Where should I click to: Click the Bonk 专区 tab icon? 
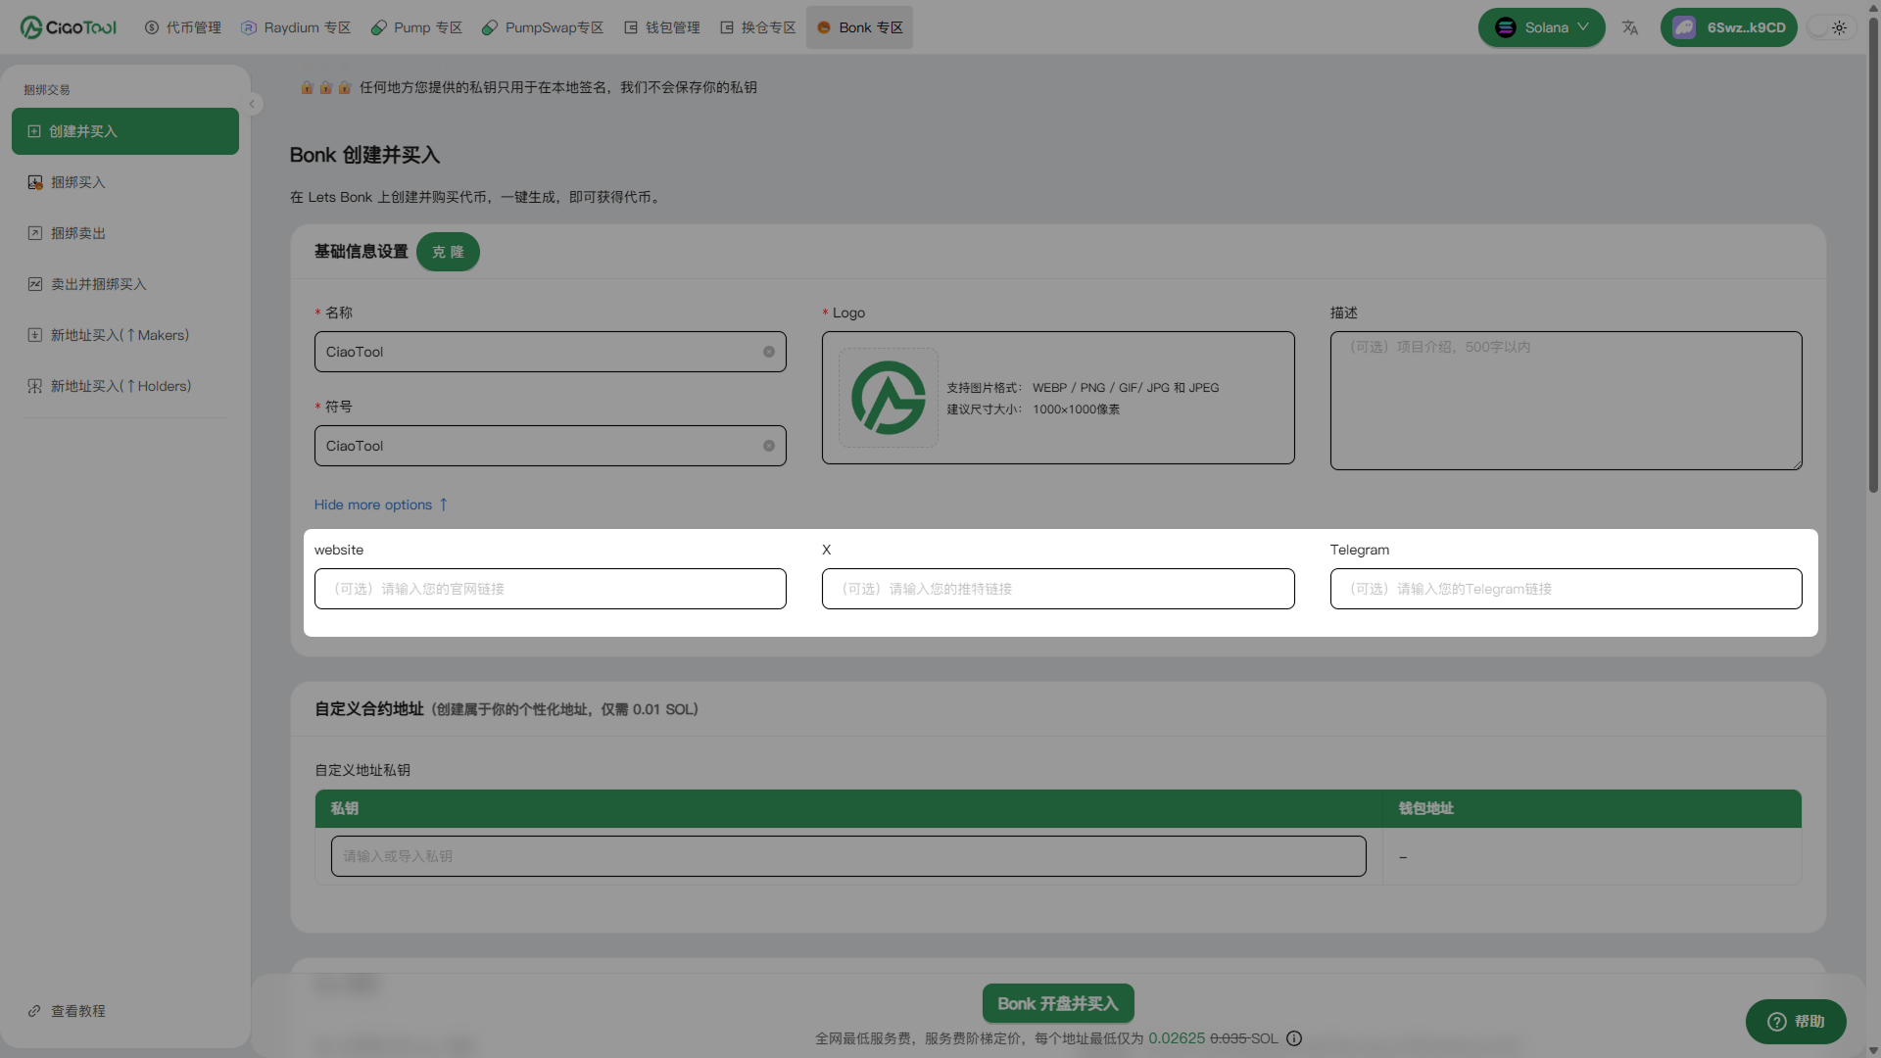[x=824, y=27]
